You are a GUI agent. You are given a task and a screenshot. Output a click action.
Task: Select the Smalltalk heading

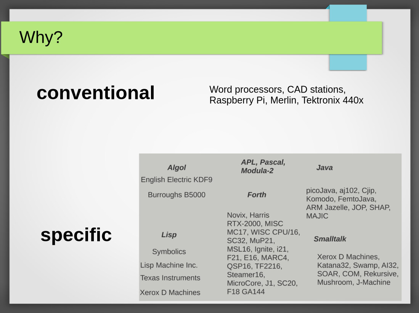(x=330, y=239)
